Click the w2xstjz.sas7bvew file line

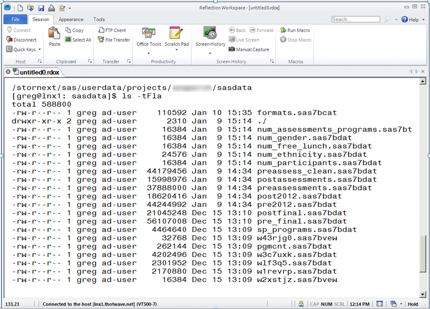click(174, 280)
